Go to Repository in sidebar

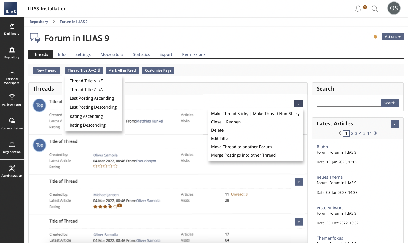pyautogui.click(x=12, y=53)
